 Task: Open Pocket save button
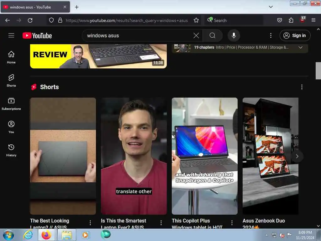(x=279, y=20)
